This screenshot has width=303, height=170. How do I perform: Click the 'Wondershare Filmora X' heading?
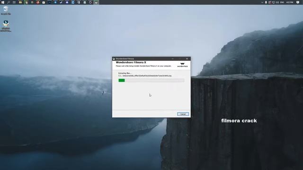click(x=131, y=62)
